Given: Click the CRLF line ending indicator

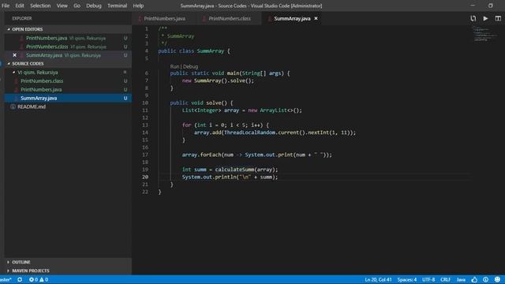Looking at the screenshot, I should [x=445, y=279].
